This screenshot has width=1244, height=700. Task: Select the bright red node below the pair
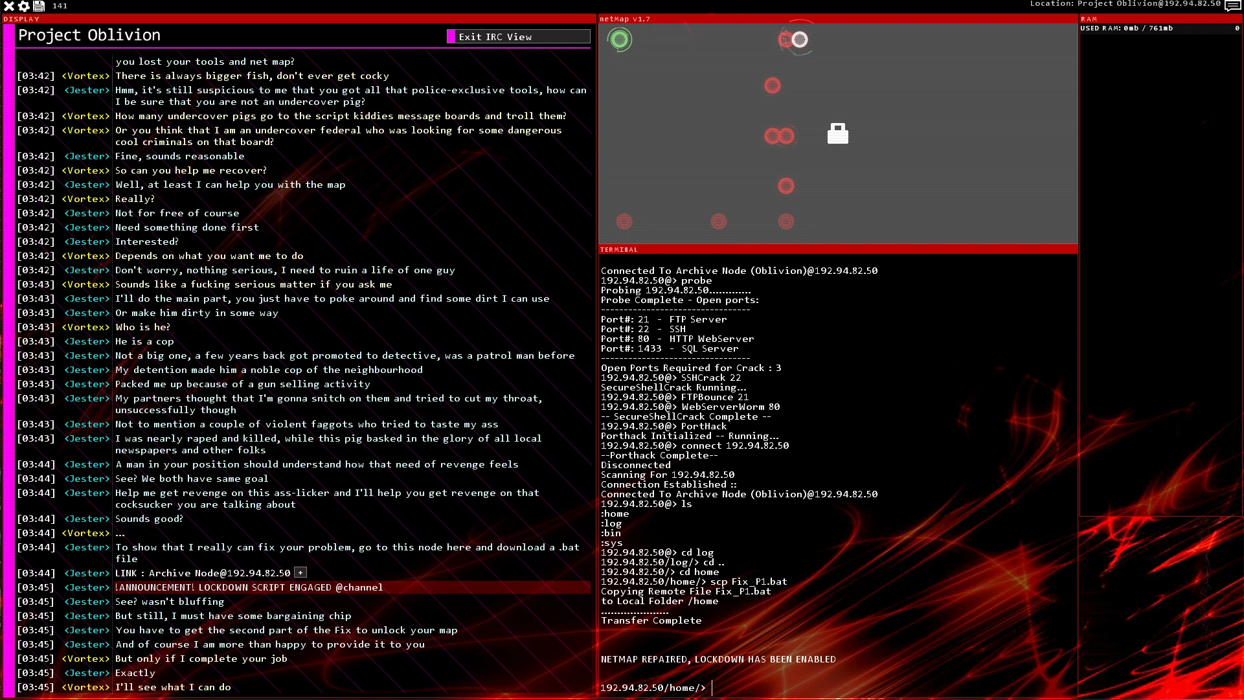[786, 186]
